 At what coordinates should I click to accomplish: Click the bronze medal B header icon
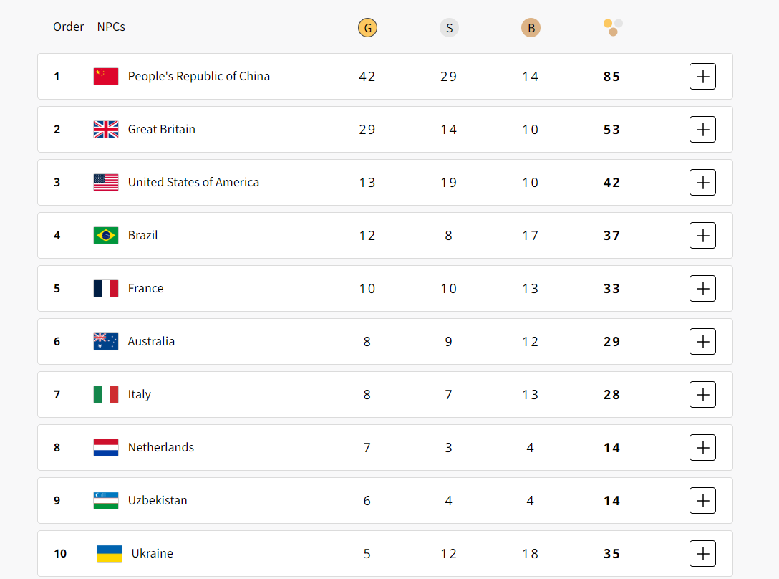531,28
